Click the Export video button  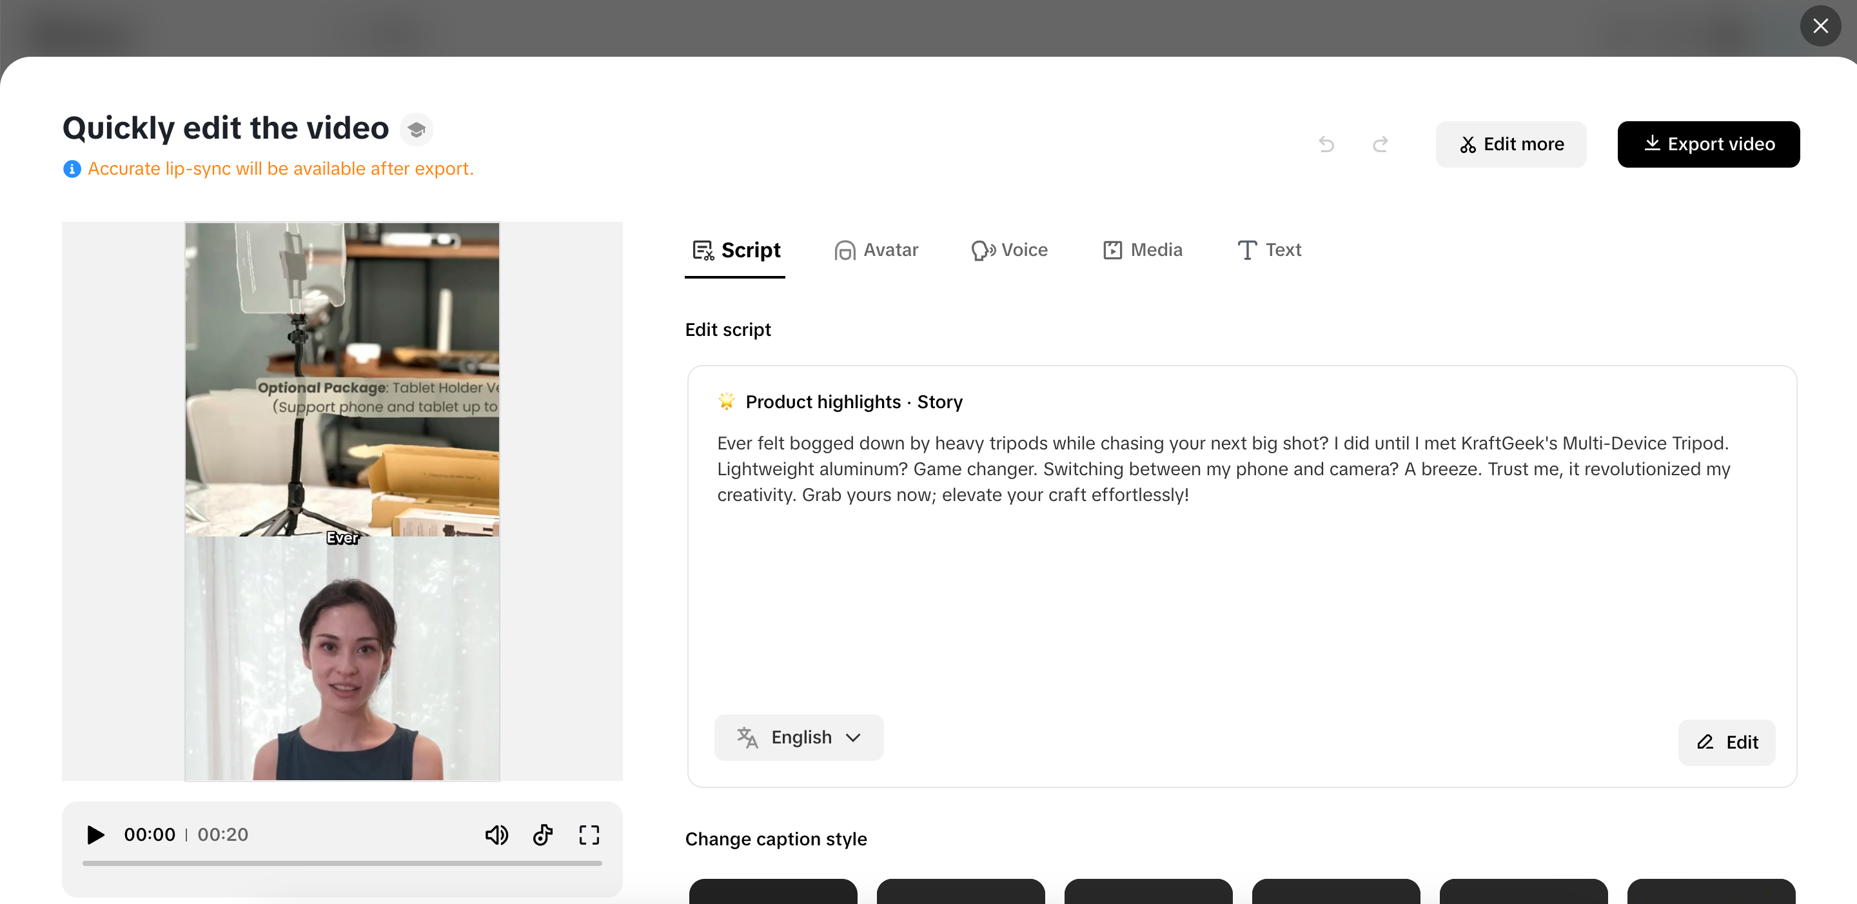(x=1708, y=144)
